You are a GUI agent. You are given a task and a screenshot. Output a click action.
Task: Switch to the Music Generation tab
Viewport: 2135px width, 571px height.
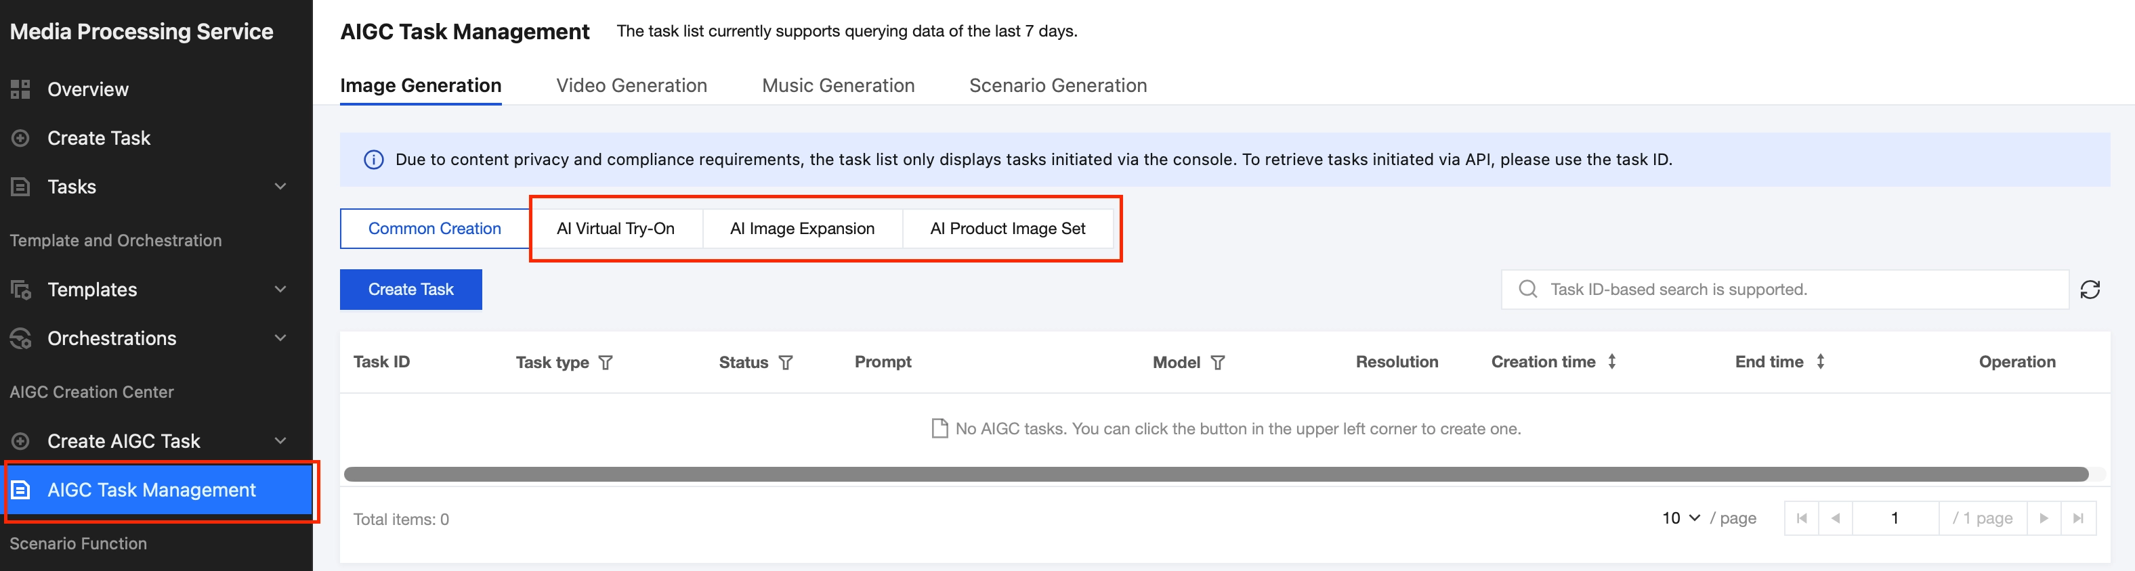click(x=838, y=85)
